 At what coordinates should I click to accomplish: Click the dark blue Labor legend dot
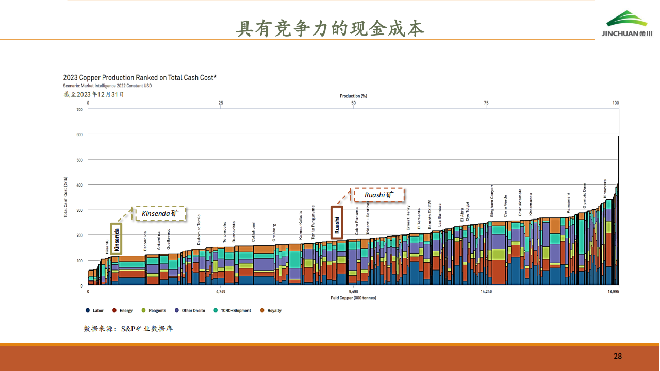pyautogui.click(x=88, y=310)
